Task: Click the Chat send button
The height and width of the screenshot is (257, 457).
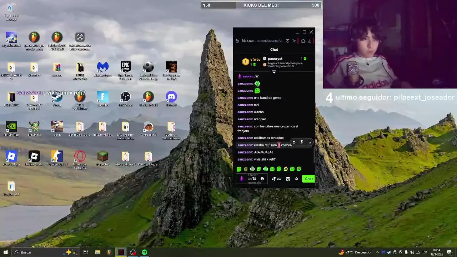Action: (308, 179)
